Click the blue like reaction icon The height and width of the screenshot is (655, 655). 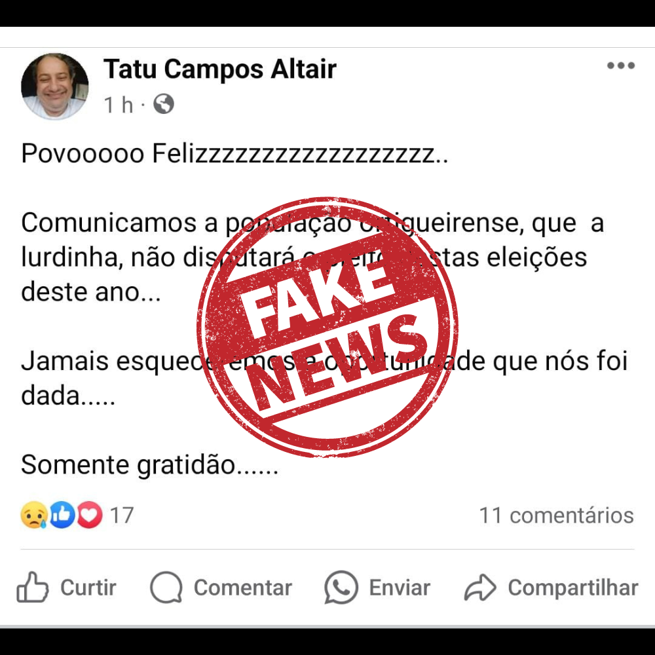tap(62, 515)
